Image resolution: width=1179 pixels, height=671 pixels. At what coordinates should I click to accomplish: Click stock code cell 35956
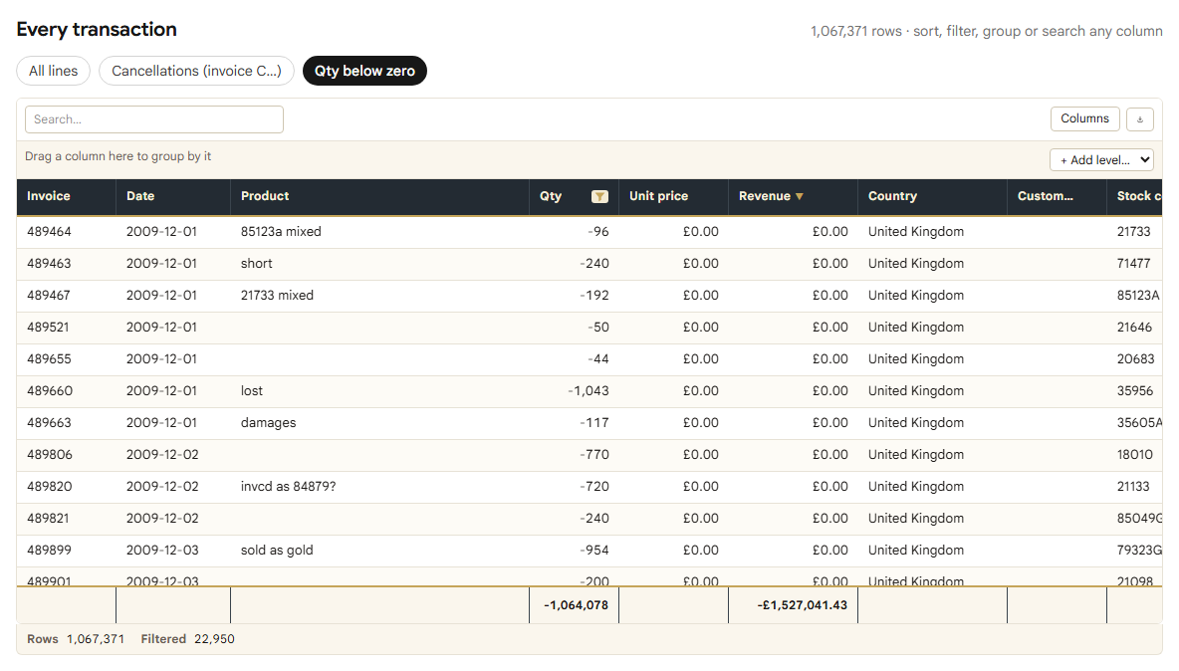click(1135, 390)
